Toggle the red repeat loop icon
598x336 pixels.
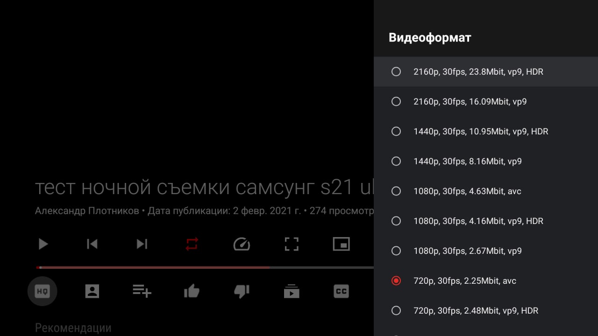tap(192, 244)
